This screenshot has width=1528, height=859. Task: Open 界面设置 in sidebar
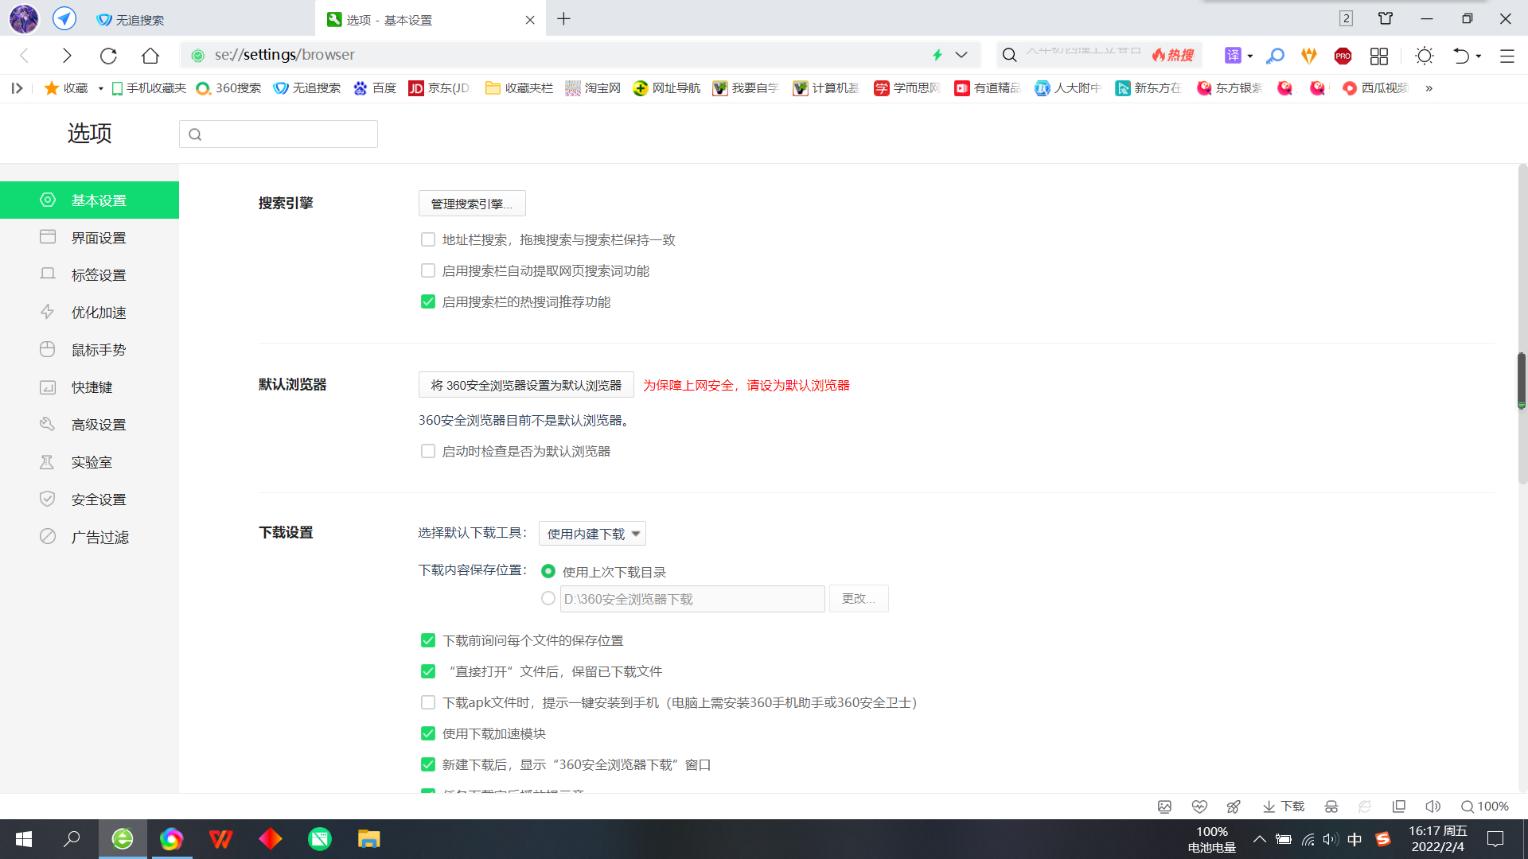[x=89, y=237]
